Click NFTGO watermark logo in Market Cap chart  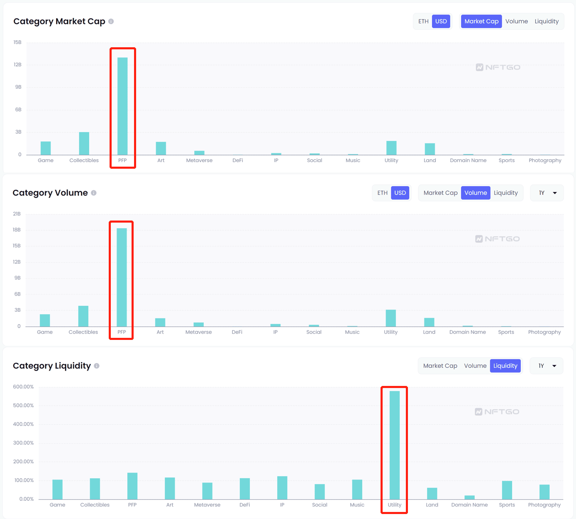(498, 67)
